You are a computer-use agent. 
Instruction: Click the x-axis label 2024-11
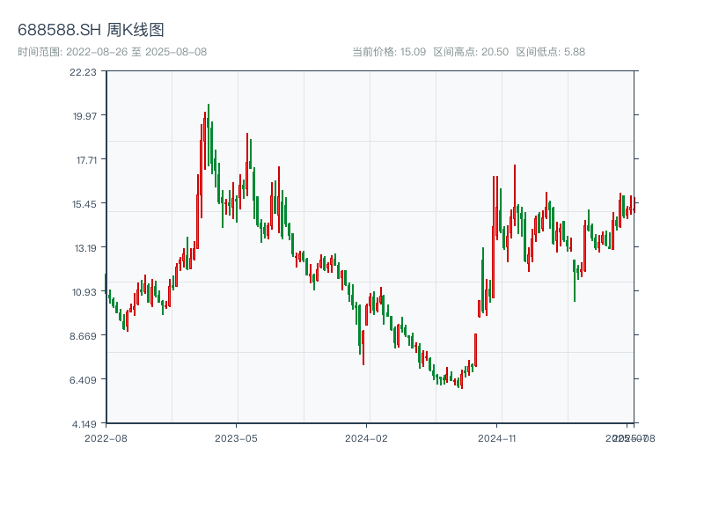(496, 438)
